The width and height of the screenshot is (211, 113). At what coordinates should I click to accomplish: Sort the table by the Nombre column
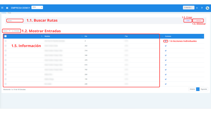coord(47,36)
